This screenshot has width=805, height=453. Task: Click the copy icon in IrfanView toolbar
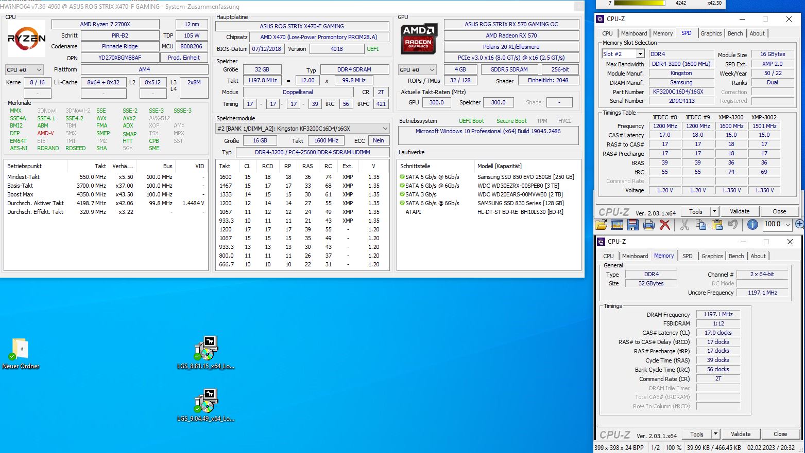point(701,225)
